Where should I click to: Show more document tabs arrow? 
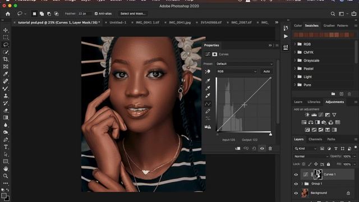(x=277, y=22)
